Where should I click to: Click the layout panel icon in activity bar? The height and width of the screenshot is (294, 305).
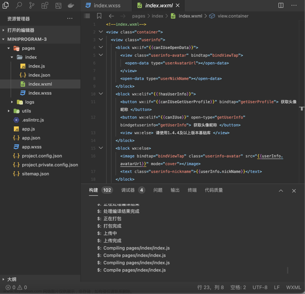(58, 5)
